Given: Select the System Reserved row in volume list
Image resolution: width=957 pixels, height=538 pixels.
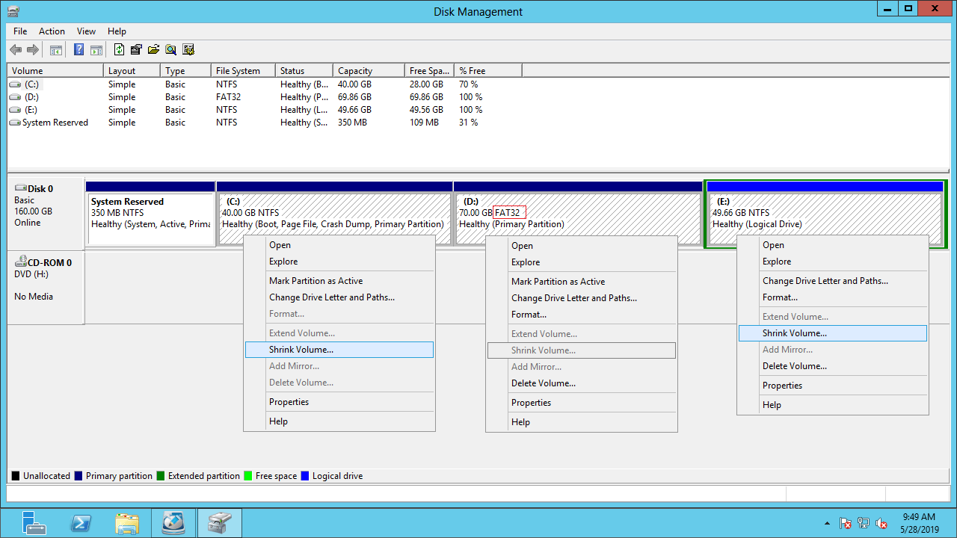Looking at the screenshot, I should pyautogui.click(x=55, y=123).
